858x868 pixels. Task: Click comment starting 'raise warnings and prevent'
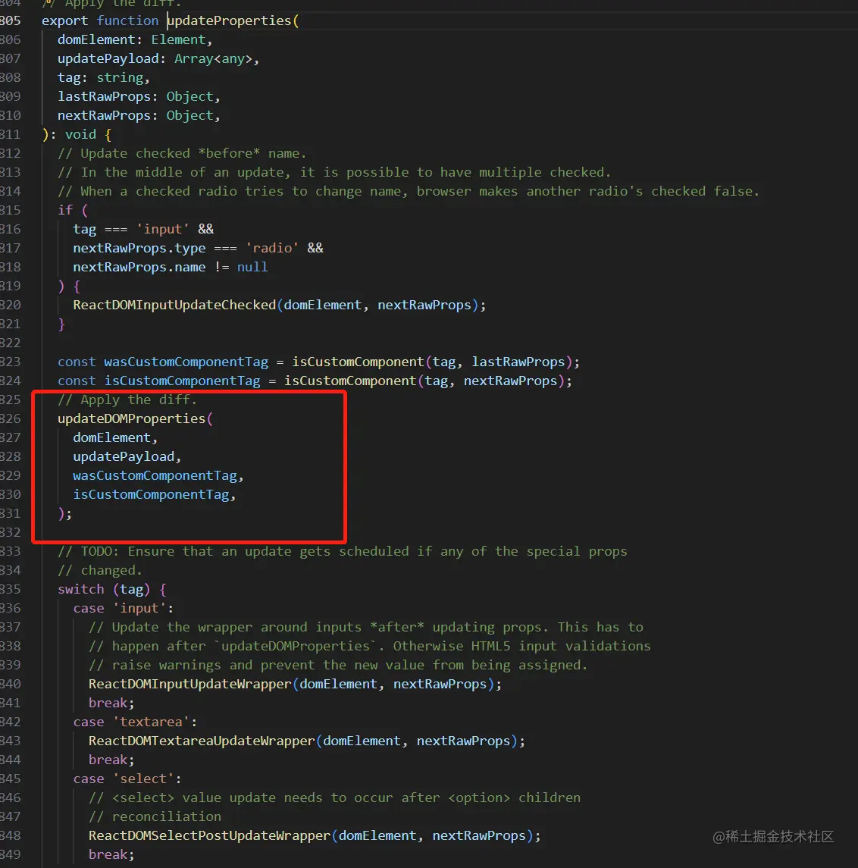point(338,665)
